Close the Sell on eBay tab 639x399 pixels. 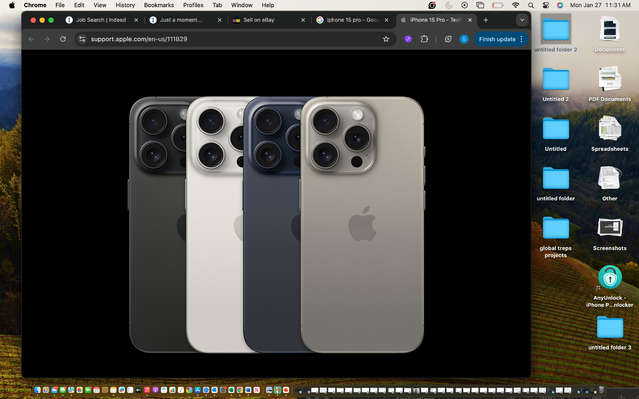(303, 20)
